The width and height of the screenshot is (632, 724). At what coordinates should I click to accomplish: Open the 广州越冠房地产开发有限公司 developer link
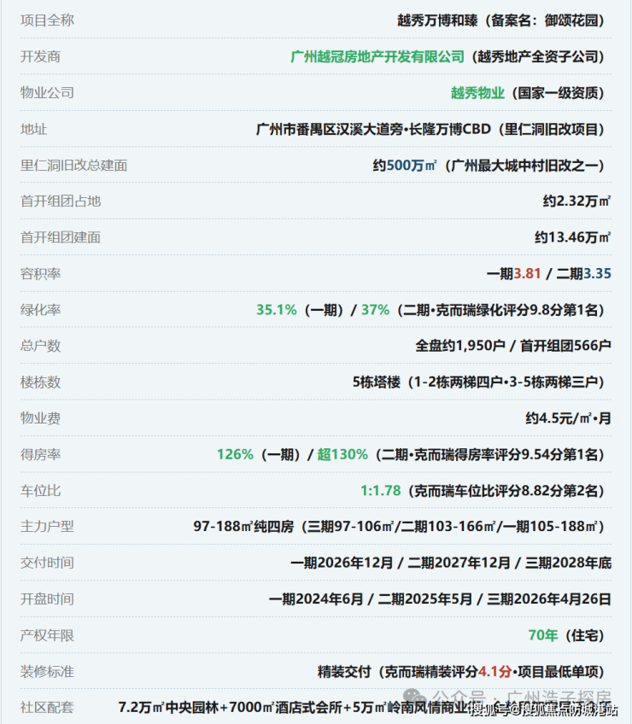[377, 57]
